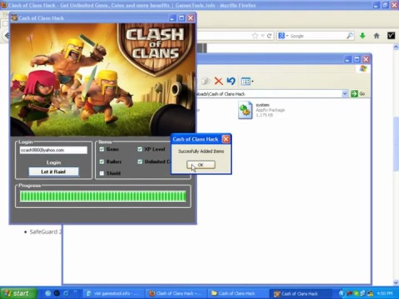Click the Explorer address path field
Screen dimensions: 399x299
[x=268, y=94]
